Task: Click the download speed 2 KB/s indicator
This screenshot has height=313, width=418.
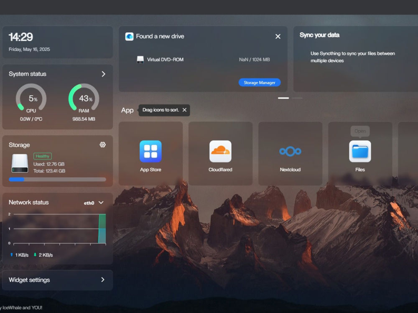Action: click(x=43, y=255)
